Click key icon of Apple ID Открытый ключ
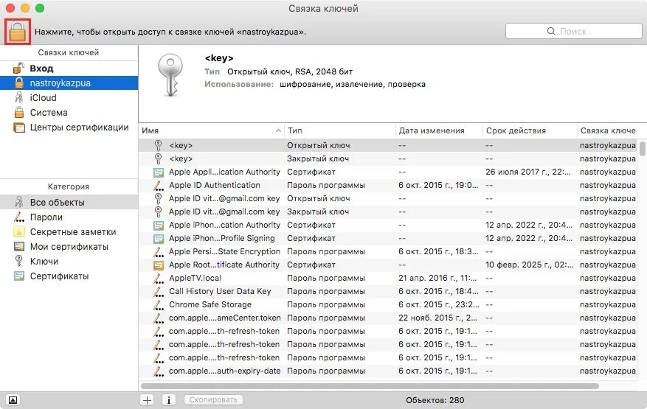 pos(158,198)
